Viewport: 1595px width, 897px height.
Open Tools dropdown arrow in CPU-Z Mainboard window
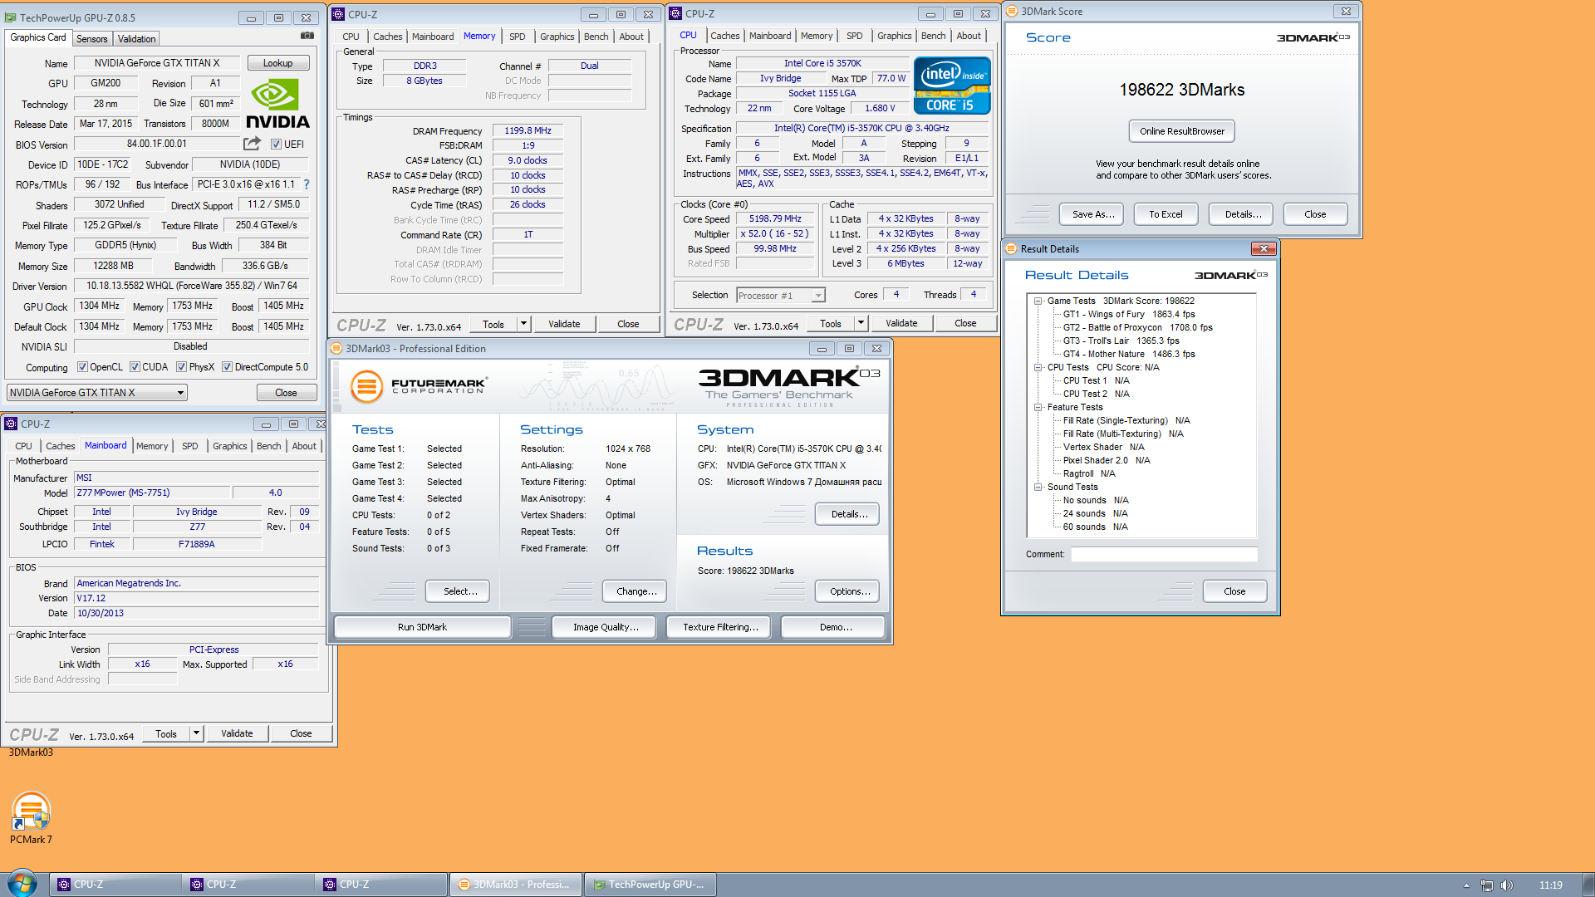(x=197, y=733)
